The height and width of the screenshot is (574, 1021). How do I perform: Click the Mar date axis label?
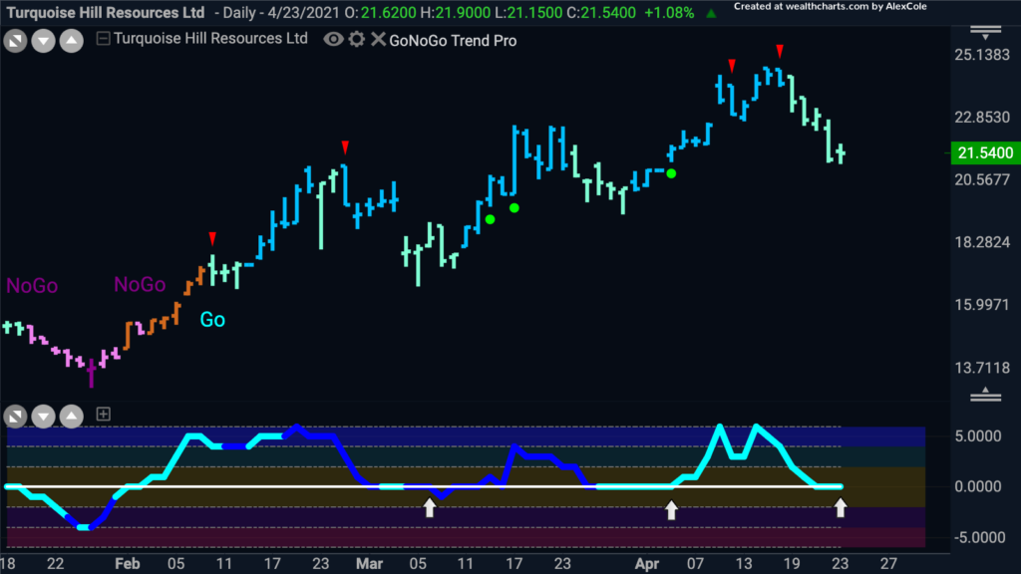coord(369,564)
